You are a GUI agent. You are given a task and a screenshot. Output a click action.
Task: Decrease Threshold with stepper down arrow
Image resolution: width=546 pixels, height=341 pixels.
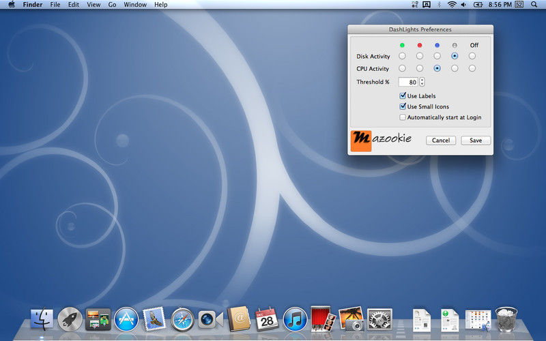pyautogui.click(x=422, y=84)
